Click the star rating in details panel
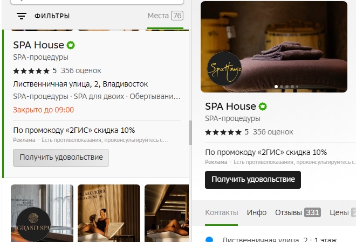 coord(223,132)
